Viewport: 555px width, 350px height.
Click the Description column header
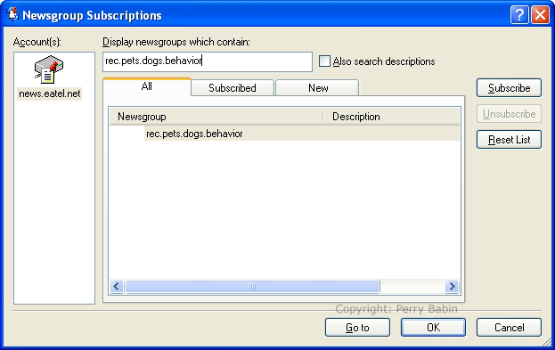[391, 117]
